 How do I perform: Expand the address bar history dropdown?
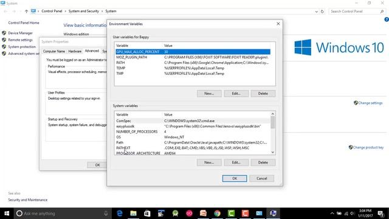coord(316,12)
